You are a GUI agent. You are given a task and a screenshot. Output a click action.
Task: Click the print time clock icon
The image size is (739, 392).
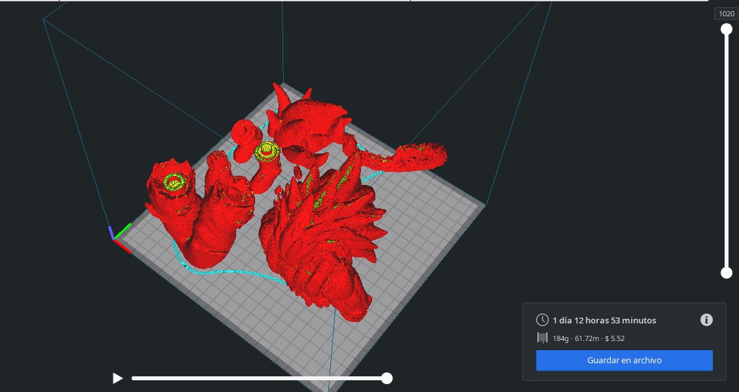coord(542,320)
